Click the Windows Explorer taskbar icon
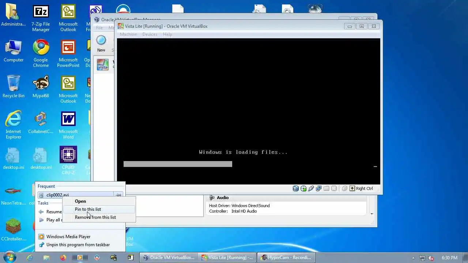 [46, 258]
